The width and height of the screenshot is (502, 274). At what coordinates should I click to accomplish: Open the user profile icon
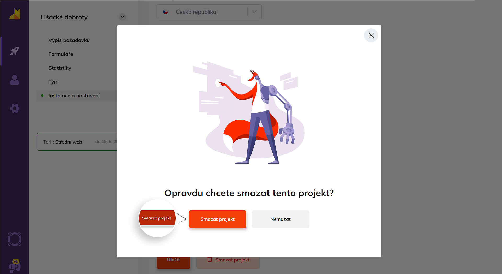pyautogui.click(x=15, y=80)
